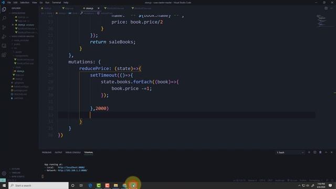Open the red taskbar application icon
This screenshot has height=189, width=336.
(107, 185)
